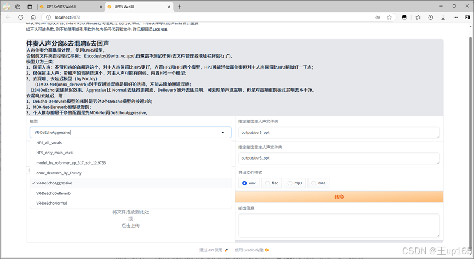Click the VR-DeEchoAggressive model combo box
Image resolution: width=474 pixels, height=259 pixels.
tap(130, 133)
